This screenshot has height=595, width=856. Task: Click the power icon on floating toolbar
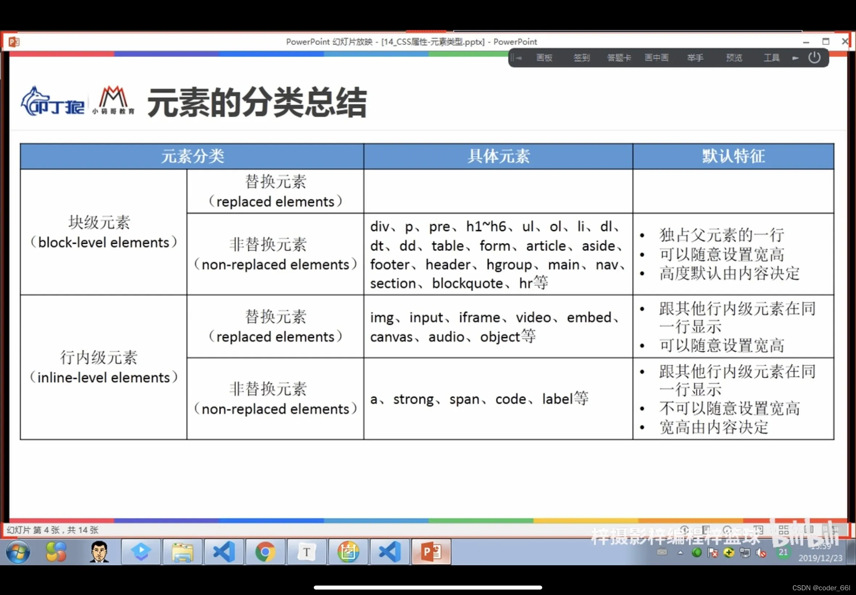click(x=814, y=58)
